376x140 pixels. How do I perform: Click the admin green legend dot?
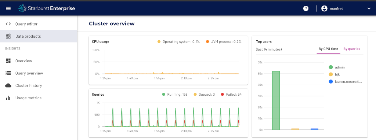331,67
